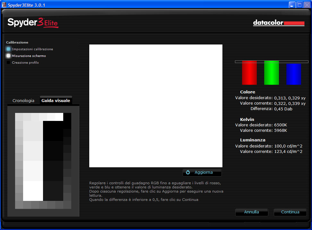This screenshot has height=230, width=312.
Task: Click the blue RGB level bar
Action: click(293, 74)
